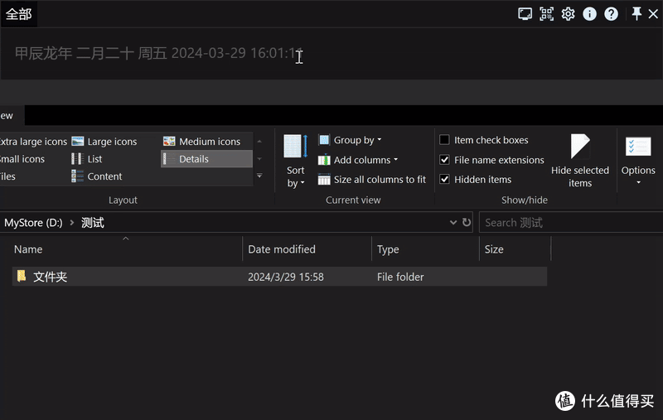
Task: Open the help question mark icon
Action: click(611, 14)
